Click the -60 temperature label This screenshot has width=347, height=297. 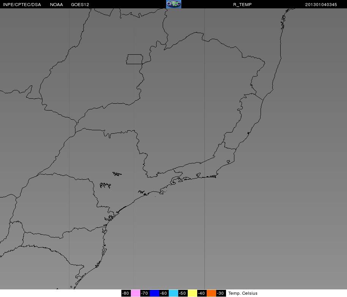[x=163, y=293]
